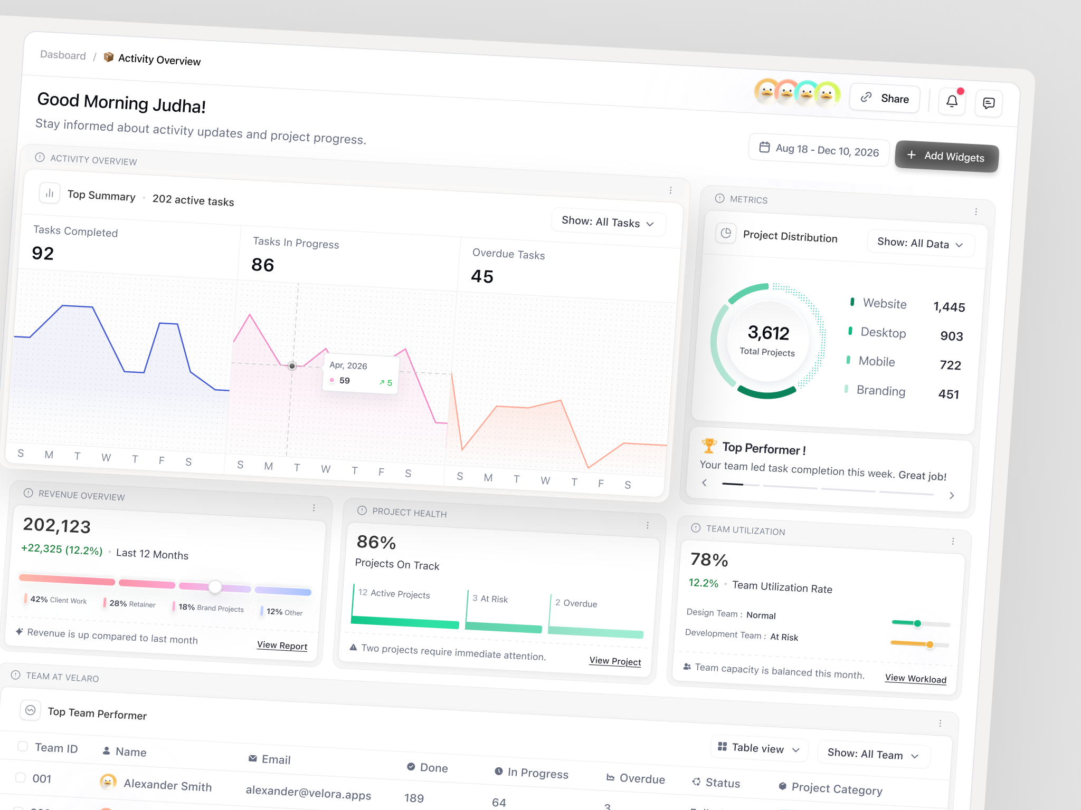The height and width of the screenshot is (810, 1081).
Task: Open the Show: All Data dropdown
Action: [921, 244]
